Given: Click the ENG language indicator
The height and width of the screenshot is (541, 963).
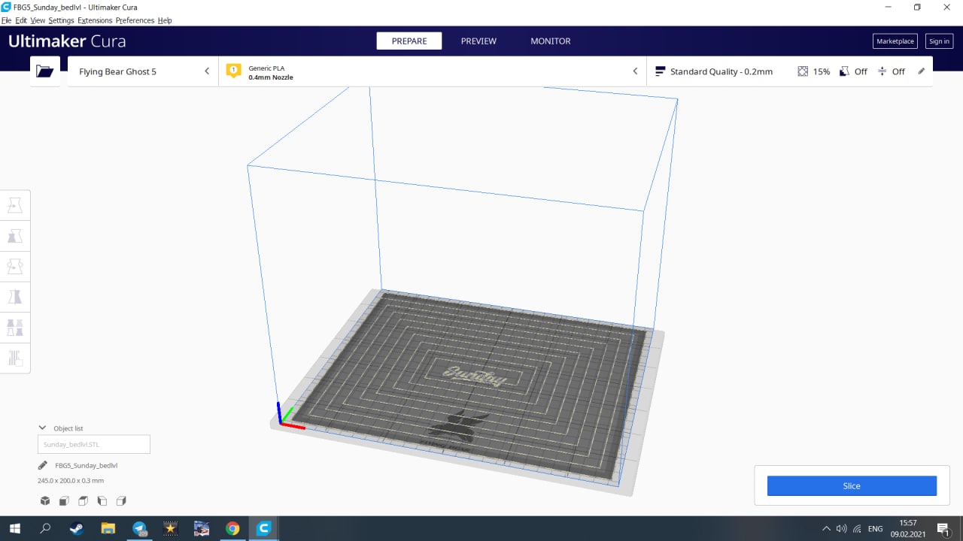Looking at the screenshot, I should [875, 528].
